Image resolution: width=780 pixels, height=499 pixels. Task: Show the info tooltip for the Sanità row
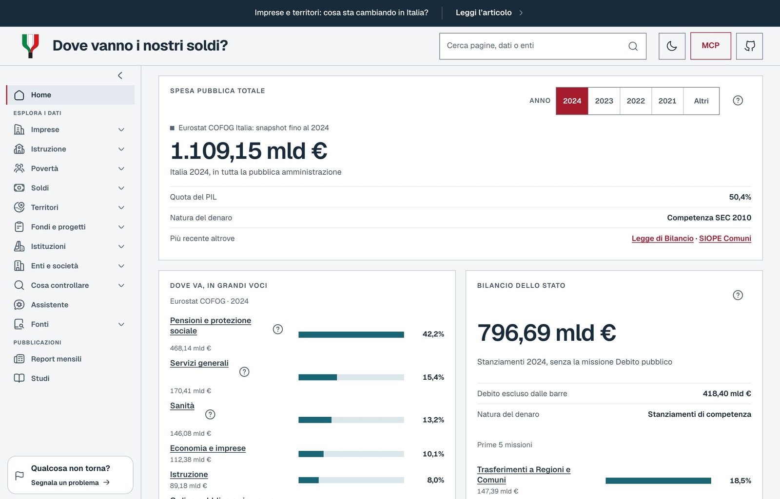(210, 414)
